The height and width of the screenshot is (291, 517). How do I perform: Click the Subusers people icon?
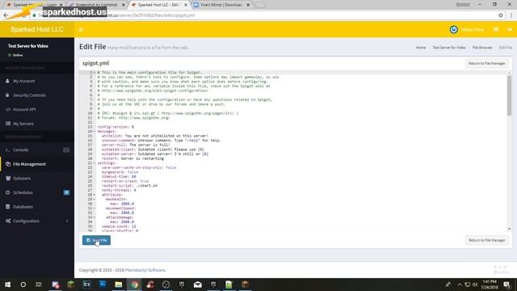click(8, 178)
